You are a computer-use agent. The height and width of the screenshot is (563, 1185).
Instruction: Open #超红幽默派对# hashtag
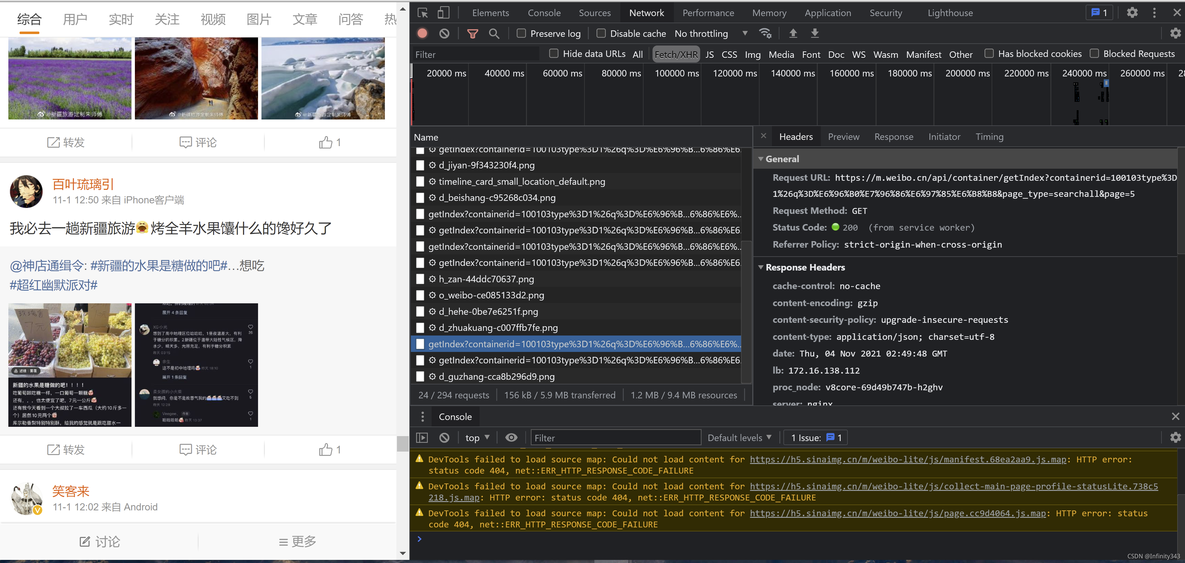point(53,285)
